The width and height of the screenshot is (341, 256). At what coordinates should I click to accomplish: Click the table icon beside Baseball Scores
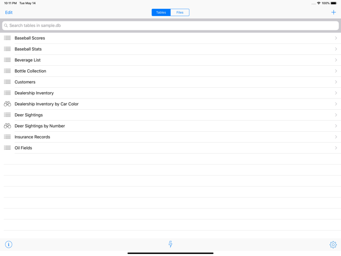[7, 38]
